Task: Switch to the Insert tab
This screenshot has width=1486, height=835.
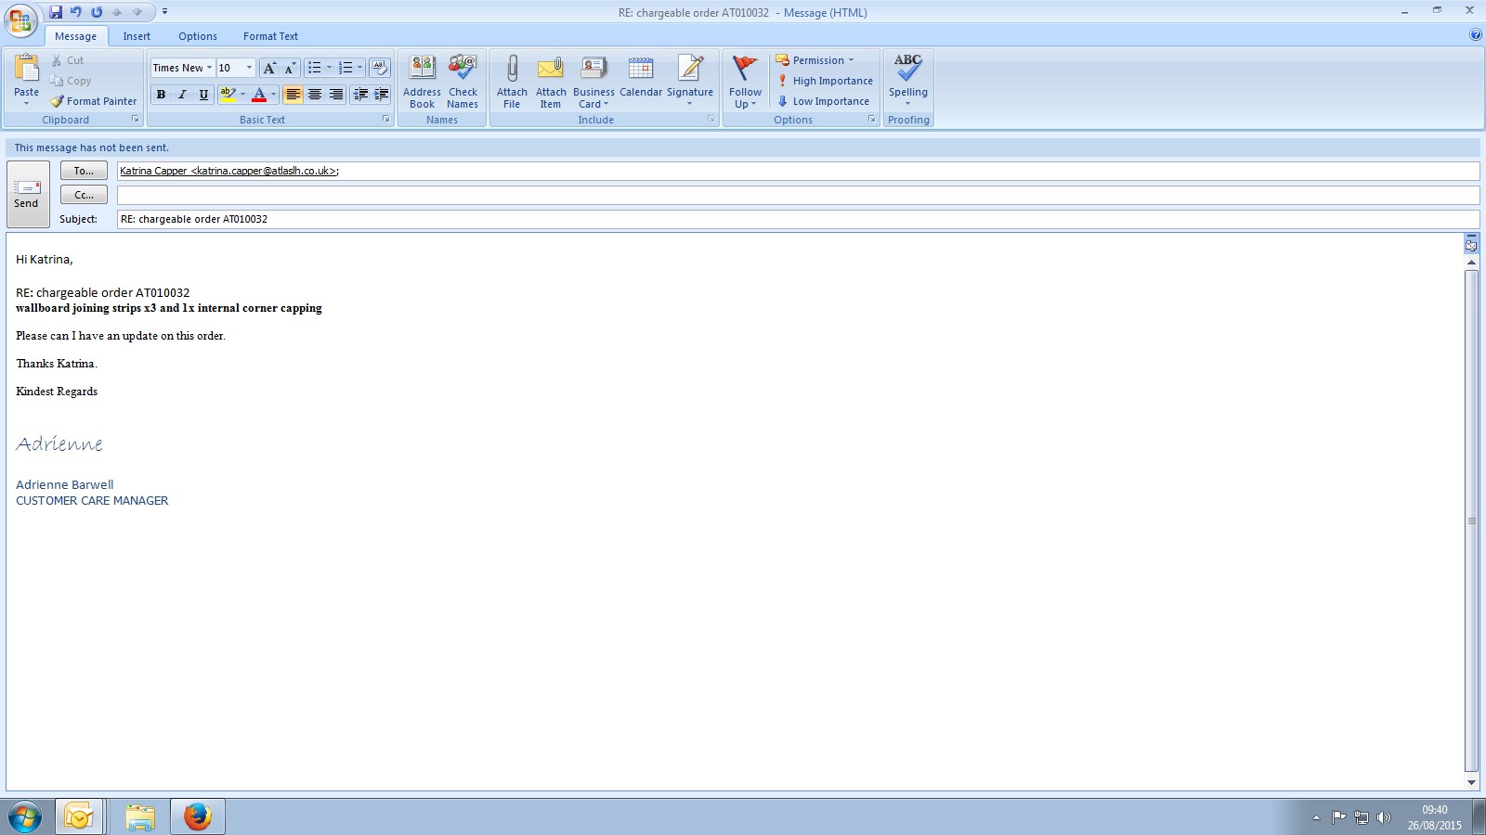Action: 137,36
